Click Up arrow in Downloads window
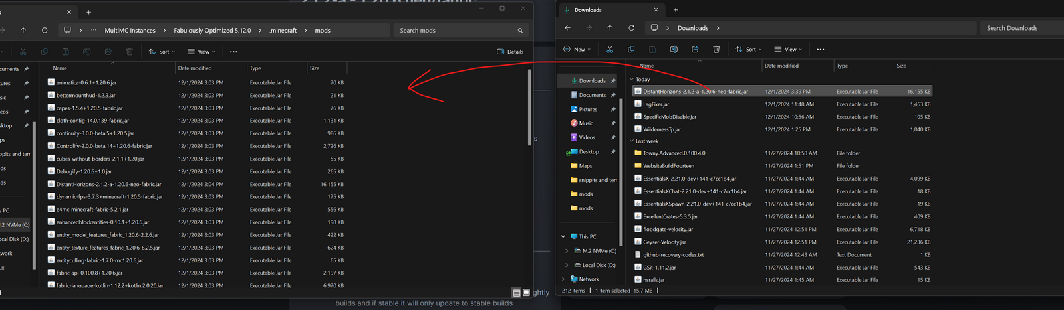 click(x=610, y=28)
